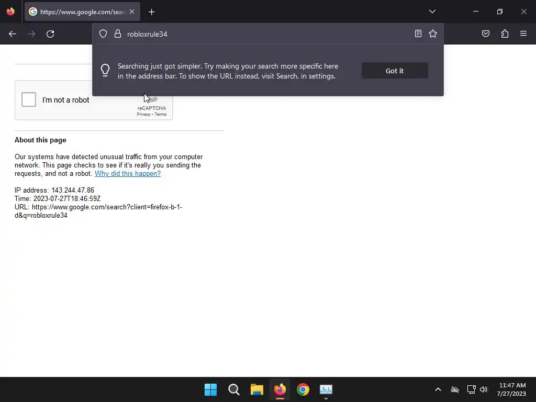The image size is (536, 402).
Task: Open the list all tabs dropdown
Action: [432, 12]
